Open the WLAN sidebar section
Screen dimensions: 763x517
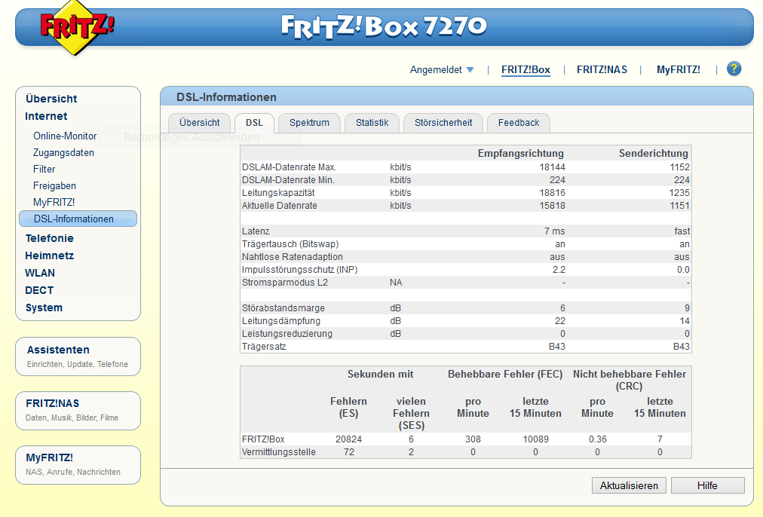point(40,274)
